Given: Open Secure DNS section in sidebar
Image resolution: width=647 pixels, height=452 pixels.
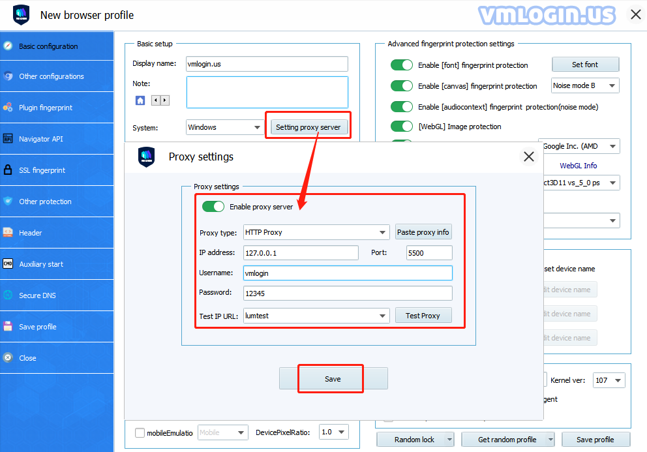Looking at the screenshot, I should tap(57, 295).
